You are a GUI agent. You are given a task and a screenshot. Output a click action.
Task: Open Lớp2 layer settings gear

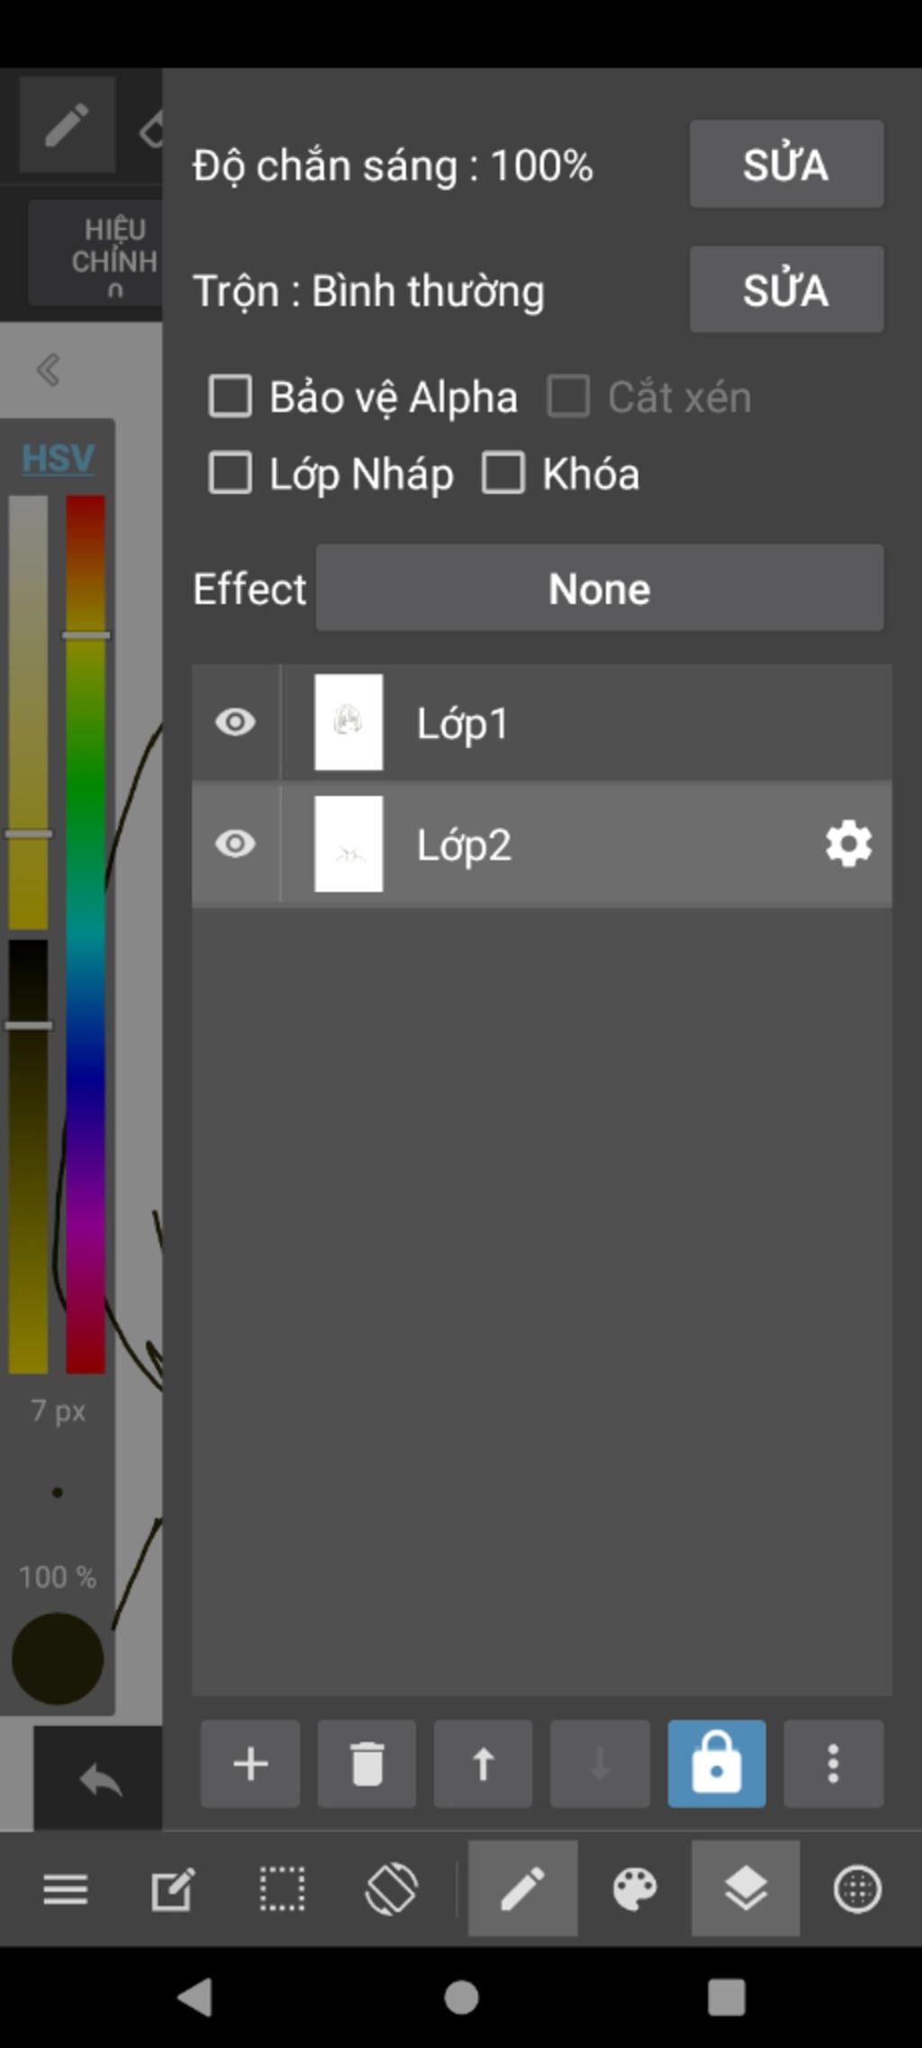tap(848, 844)
